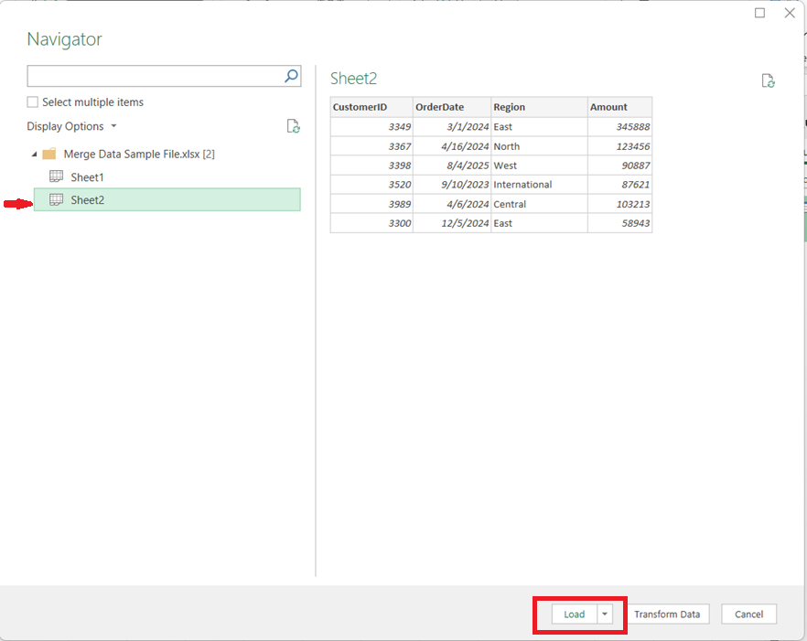Click the amount cell 58943

click(x=619, y=223)
